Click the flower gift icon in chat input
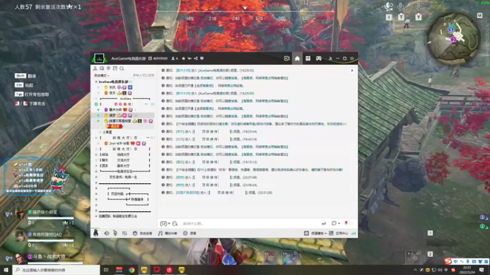The height and width of the screenshot is (275, 490). 346,223
